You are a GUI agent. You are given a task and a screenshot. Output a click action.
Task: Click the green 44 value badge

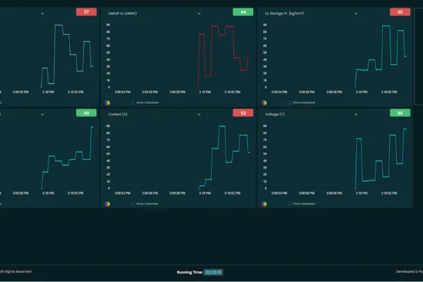pos(243,12)
